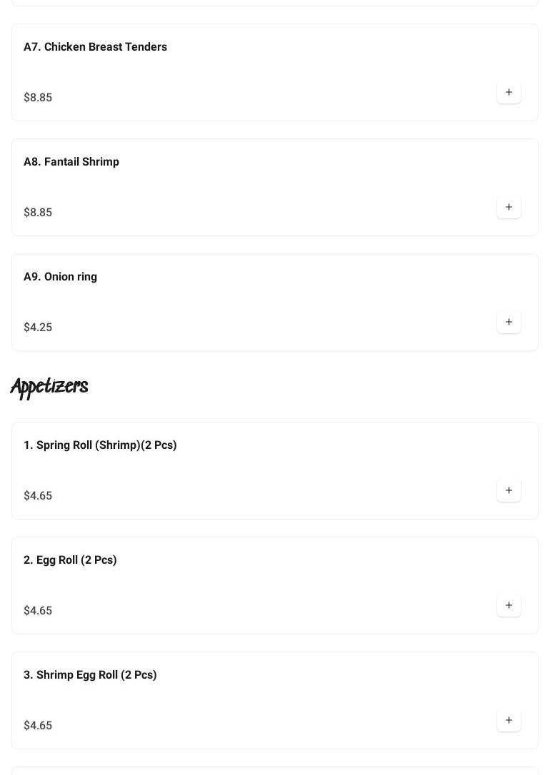The image size is (550, 775).
Task: Add Egg Roll (2 Pcs) via plus icon
Action: click(x=509, y=606)
